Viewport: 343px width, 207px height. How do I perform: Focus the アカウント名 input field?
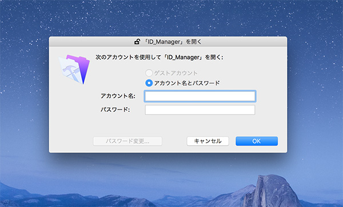coord(200,96)
